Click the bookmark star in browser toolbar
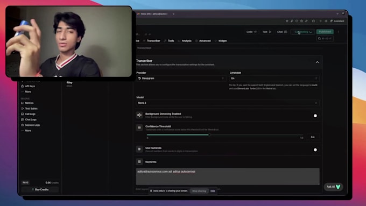This screenshot has width=366, height=206. click(301, 21)
